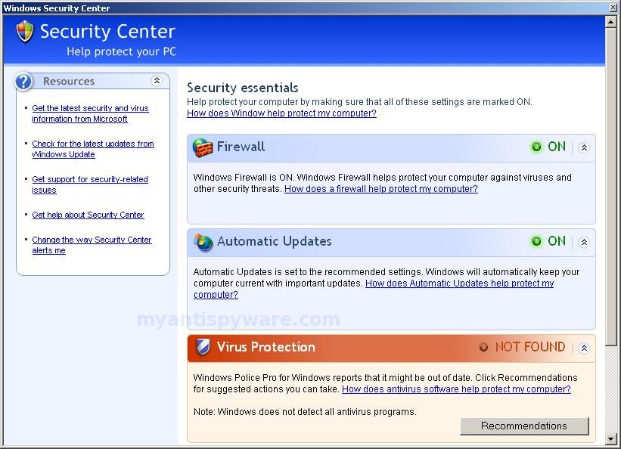Click the Automatic Updates globe icon
The width and height of the screenshot is (621, 449).
point(203,242)
